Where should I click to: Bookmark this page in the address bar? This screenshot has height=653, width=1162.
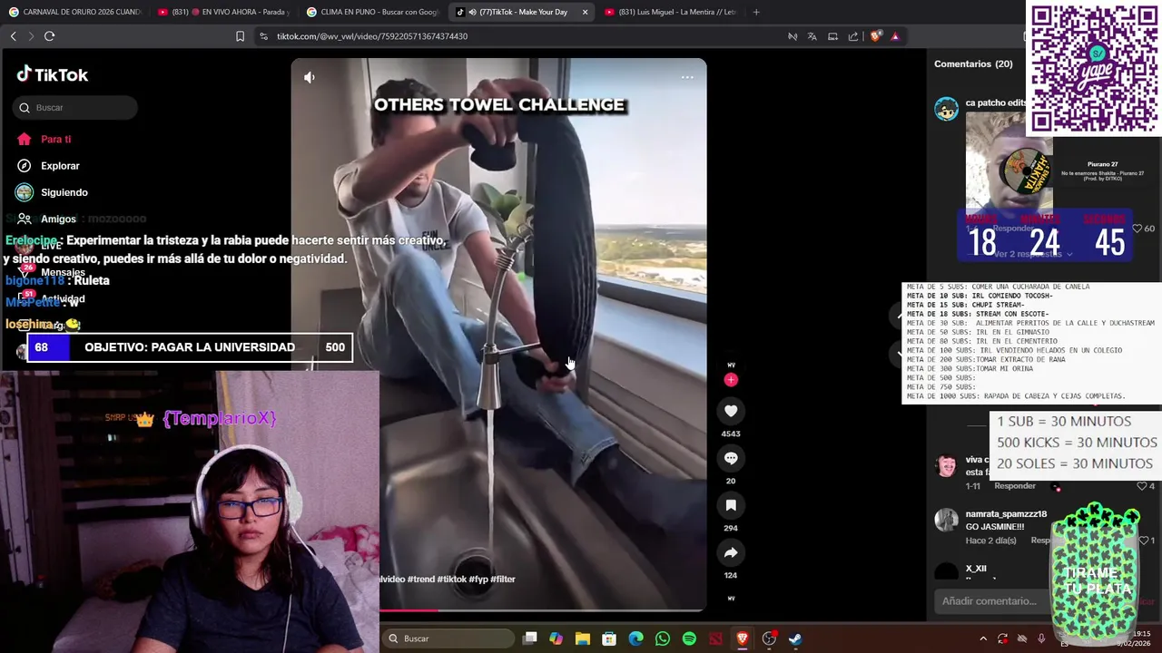coord(240,36)
